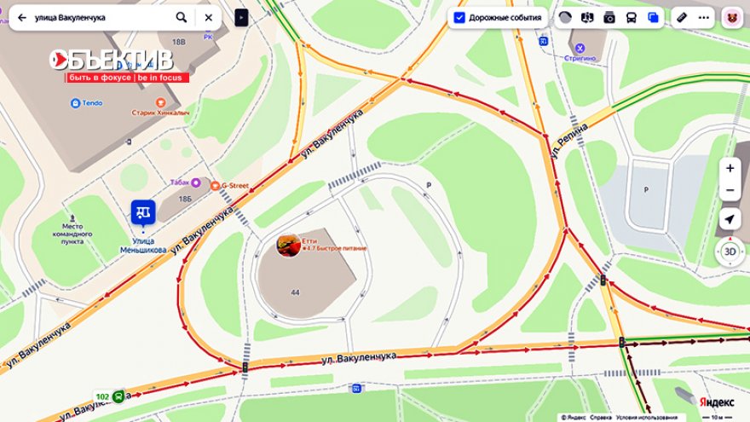Screen dimensions: 750x422
Task: Open the Условия использования link
Action: 646,417
